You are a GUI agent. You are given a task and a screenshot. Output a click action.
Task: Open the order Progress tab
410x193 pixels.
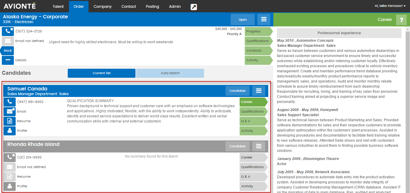click(259, 31)
